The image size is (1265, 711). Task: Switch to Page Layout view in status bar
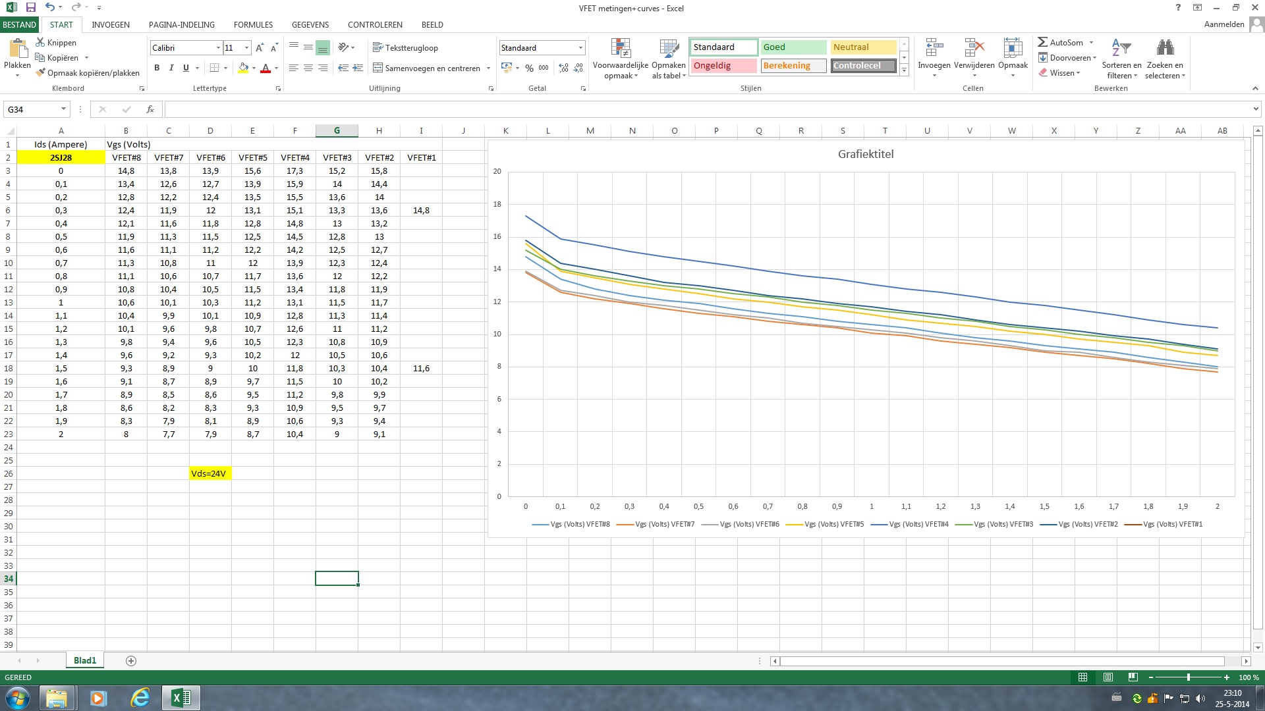(x=1108, y=677)
